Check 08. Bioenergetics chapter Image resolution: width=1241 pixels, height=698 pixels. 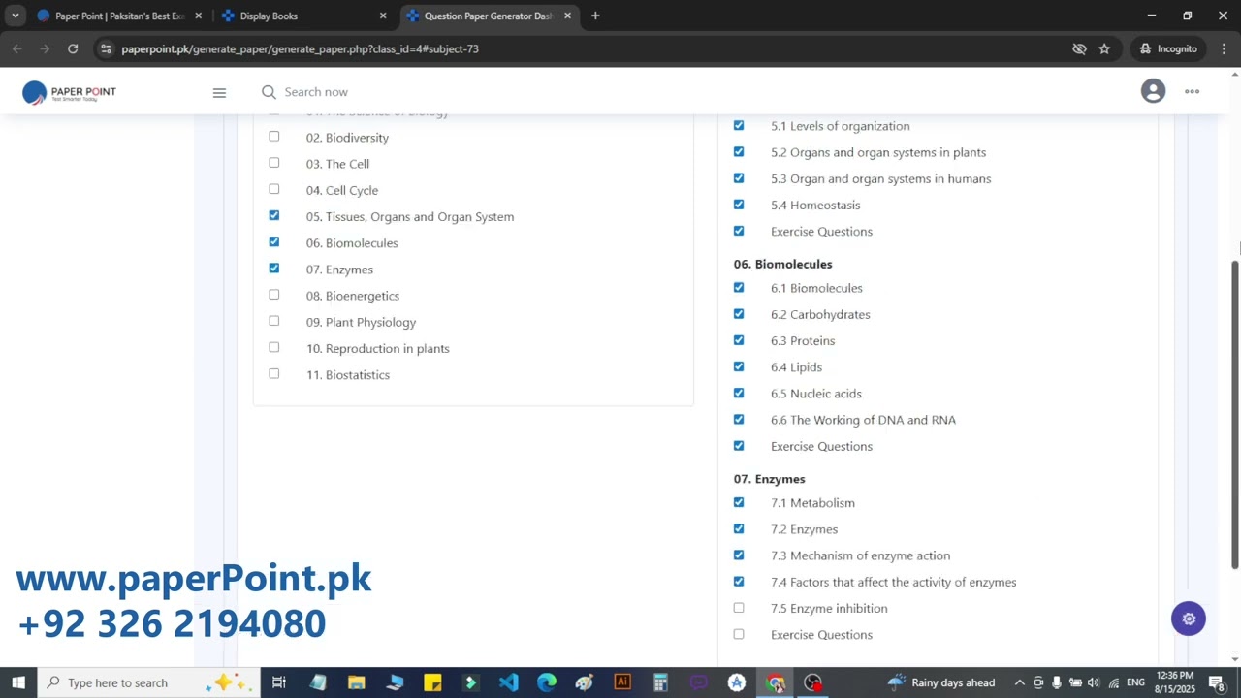click(x=274, y=295)
